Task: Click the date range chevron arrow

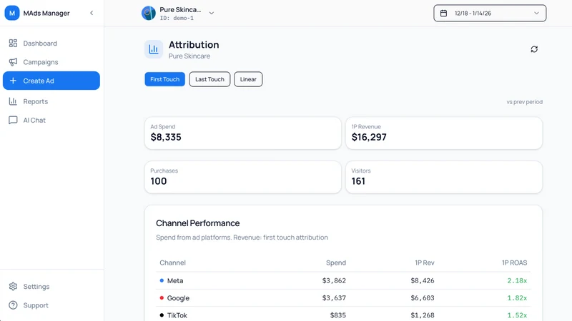Action: click(x=536, y=13)
